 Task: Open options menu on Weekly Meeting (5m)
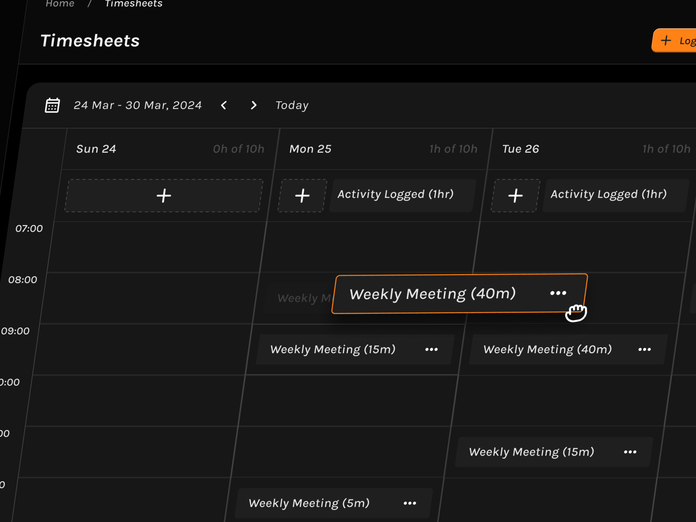(409, 503)
